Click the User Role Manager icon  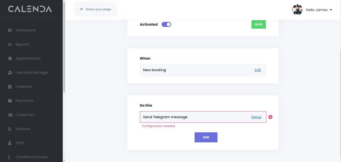click(10, 72)
